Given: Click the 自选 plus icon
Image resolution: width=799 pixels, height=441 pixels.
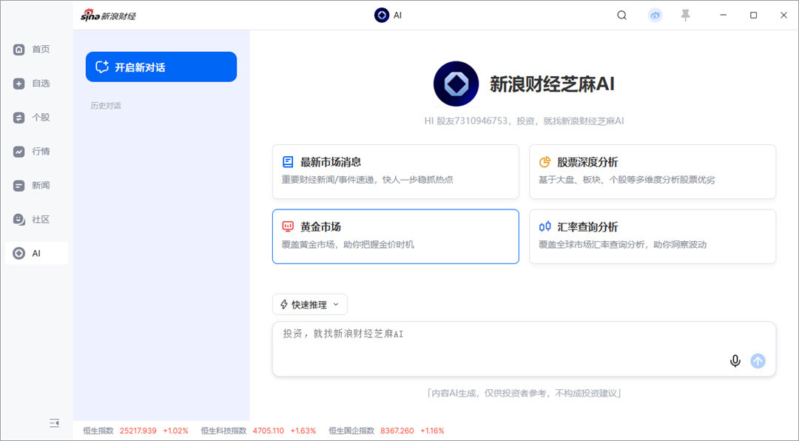Looking at the screenshot, I should 18,84.
